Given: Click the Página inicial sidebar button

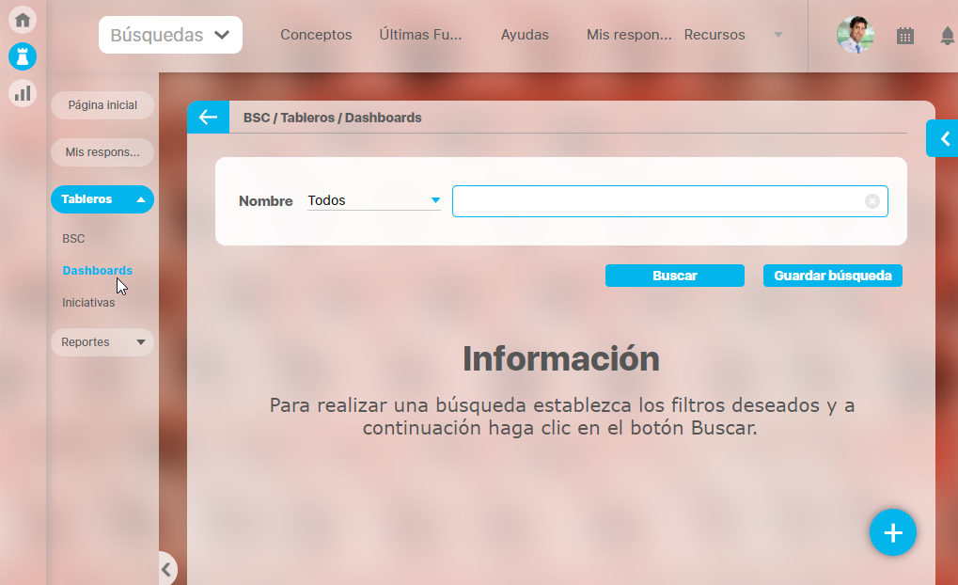Looking at the screenshot, I should coord(102,105).
